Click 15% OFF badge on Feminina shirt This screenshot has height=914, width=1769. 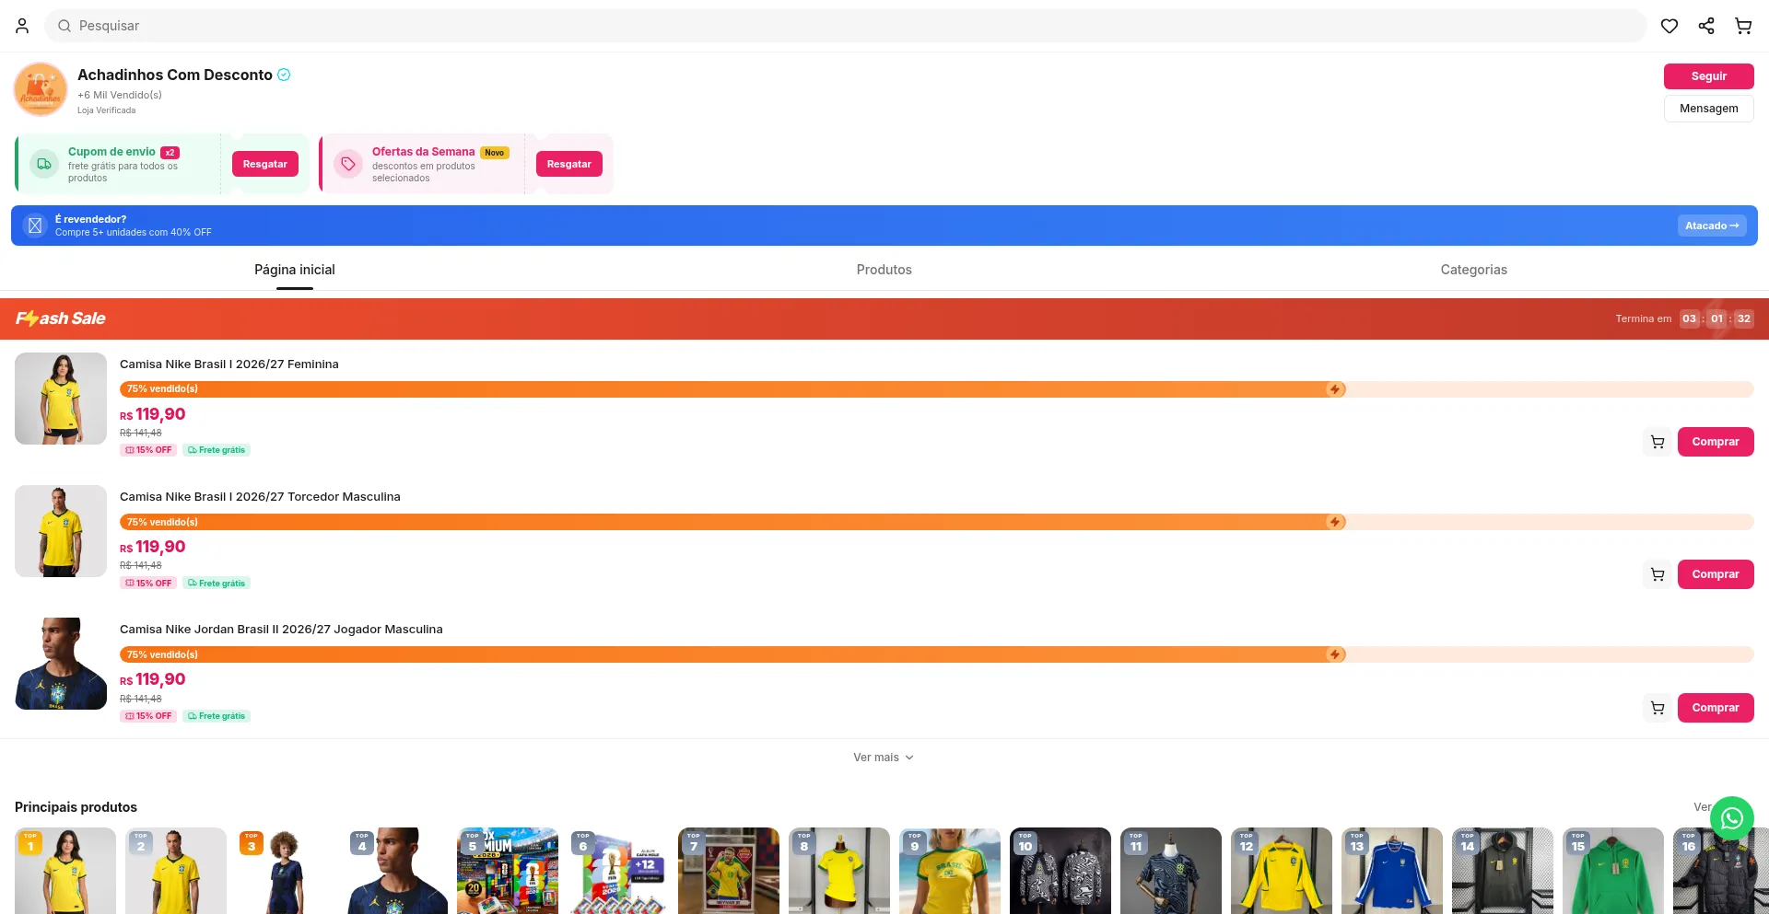coord(148,450)
